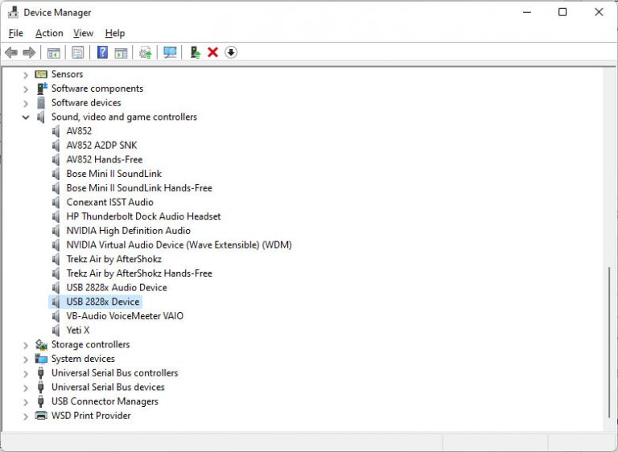This screenshot has width=618, height=452.
Task: Click Scan for hardware changes monitor icon
Action: pyautogui.click(x=170, y=52)
